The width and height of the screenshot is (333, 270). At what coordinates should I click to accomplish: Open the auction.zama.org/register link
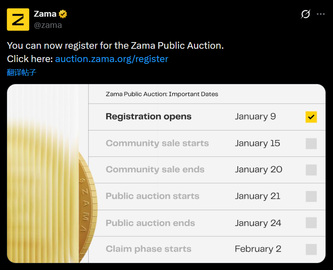pyautogui.click(x=111, y=59)
